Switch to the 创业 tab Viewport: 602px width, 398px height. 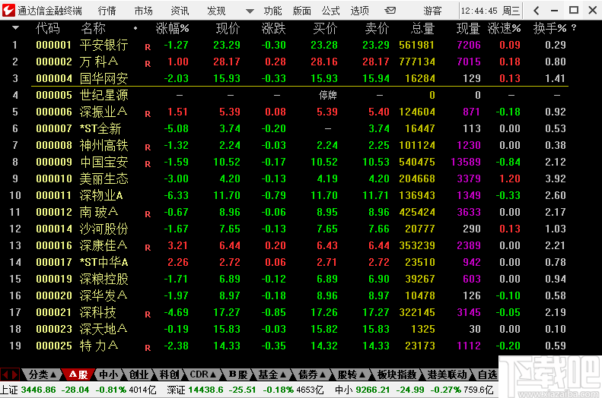pos(139,374)
